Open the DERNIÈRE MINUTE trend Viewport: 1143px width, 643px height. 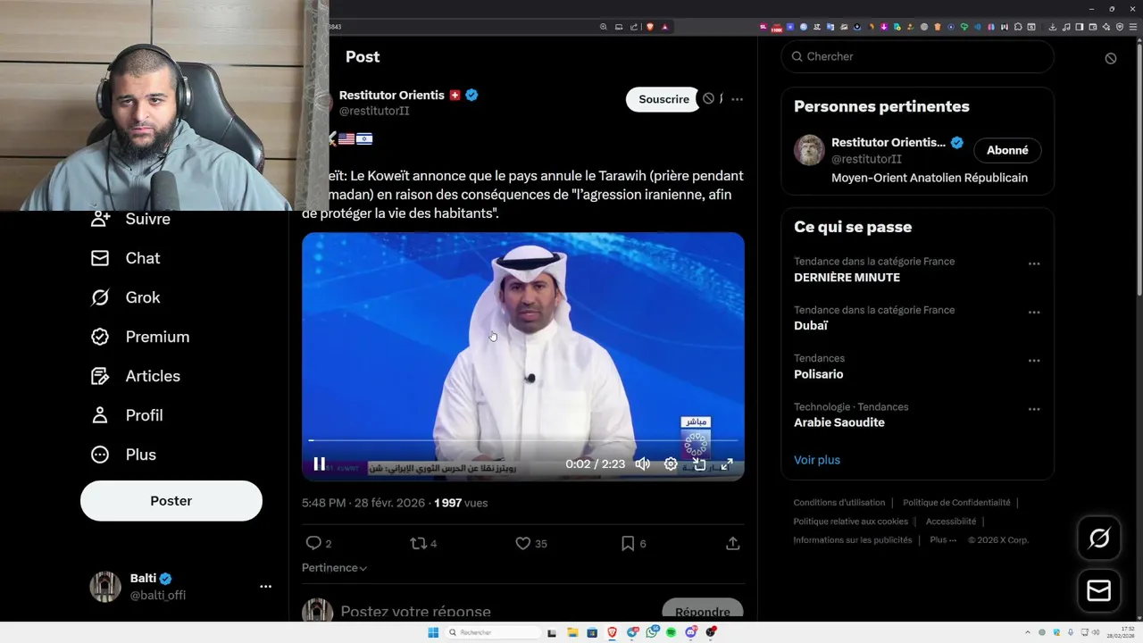847,277
